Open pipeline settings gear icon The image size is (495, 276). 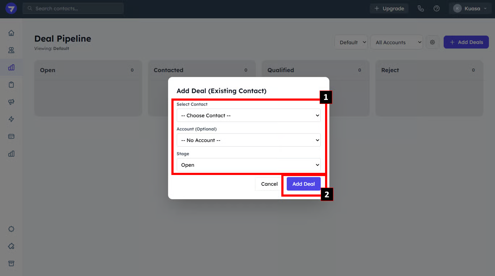click(432, 42)
